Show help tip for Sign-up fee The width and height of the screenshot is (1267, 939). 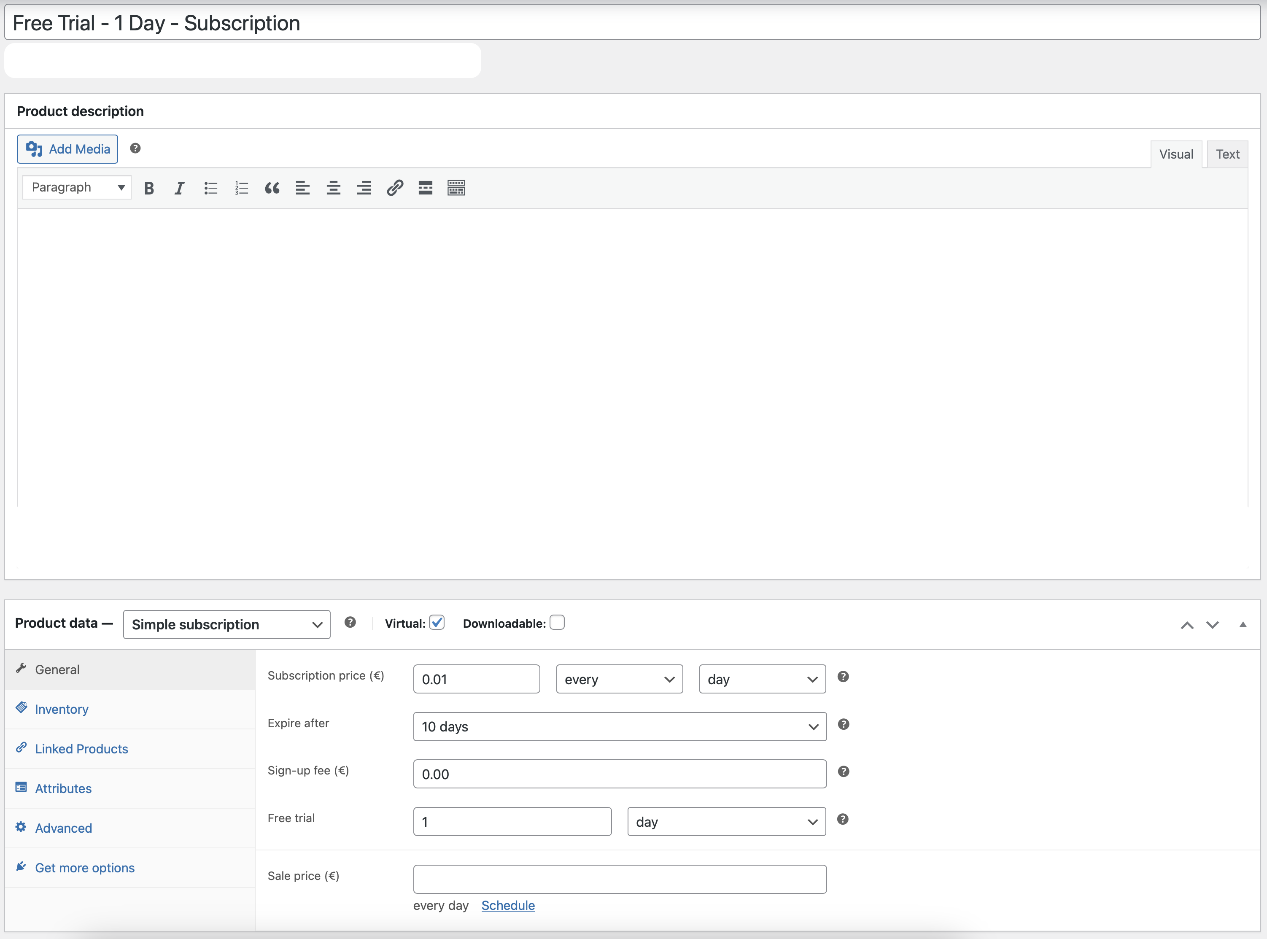[844, 771]
